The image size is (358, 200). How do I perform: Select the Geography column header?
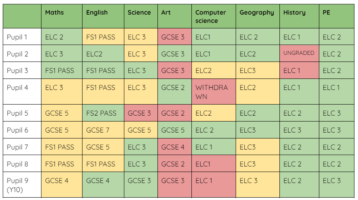pos(257,13)
